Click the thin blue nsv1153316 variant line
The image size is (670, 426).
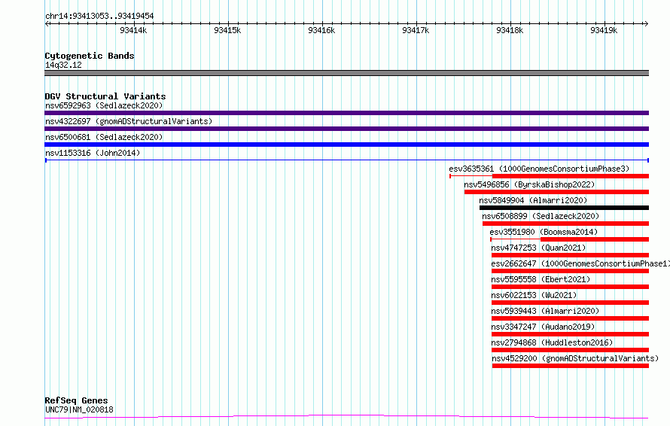coord(346,160)
